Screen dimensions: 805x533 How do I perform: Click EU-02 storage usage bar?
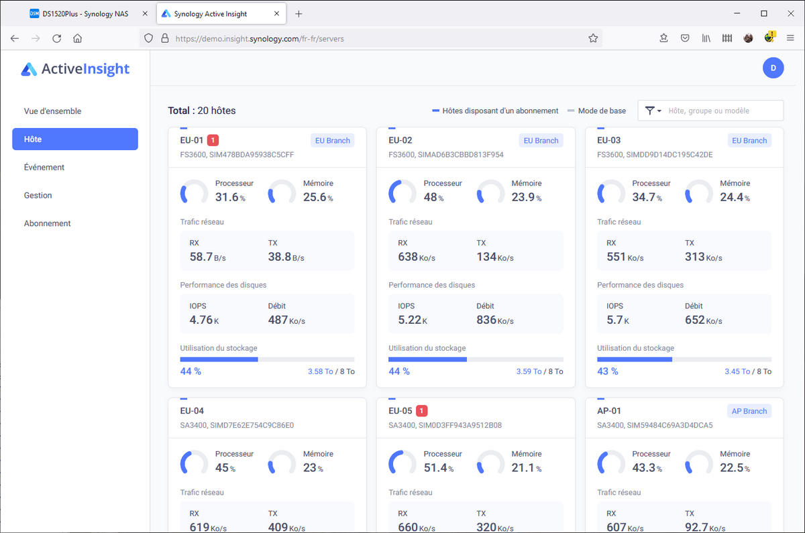click(x=476, y=359)
